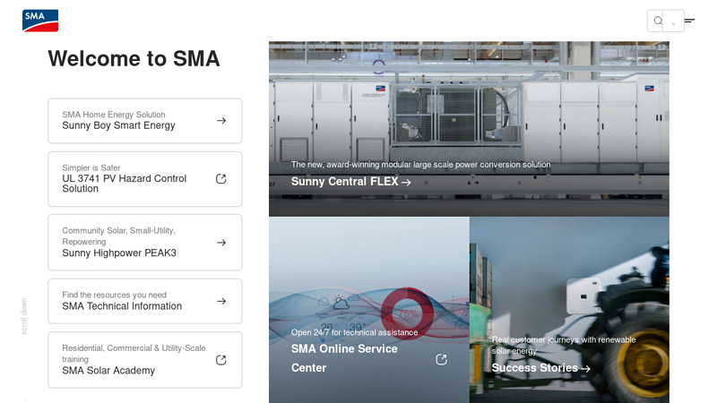Image resolution: width=717 pixels, height=403 pixels.
Task: Open the SMA Technical Information title
Action: click(122, 306)
